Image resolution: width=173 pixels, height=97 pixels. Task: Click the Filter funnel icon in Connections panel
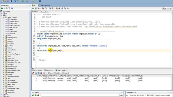(x=9, y=8)
